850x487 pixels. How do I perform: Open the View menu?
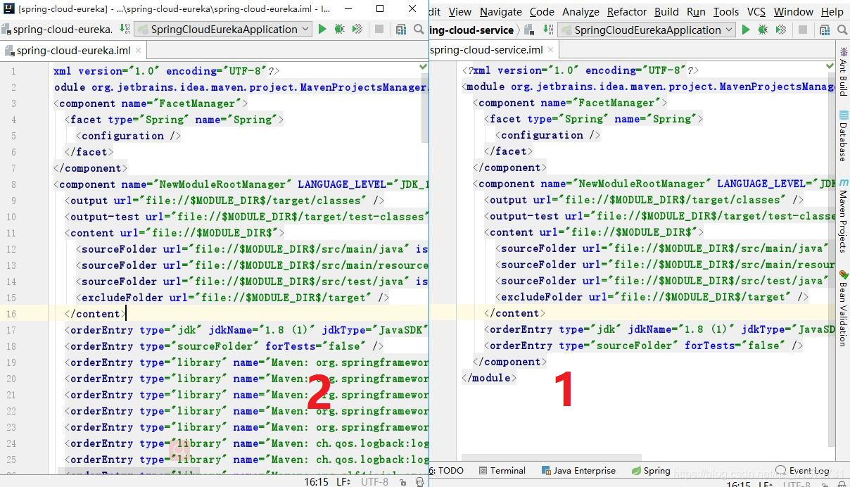click(460, 11)
